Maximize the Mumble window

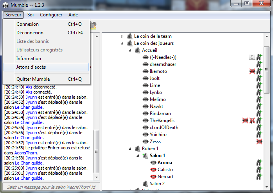tap(247, 3)
